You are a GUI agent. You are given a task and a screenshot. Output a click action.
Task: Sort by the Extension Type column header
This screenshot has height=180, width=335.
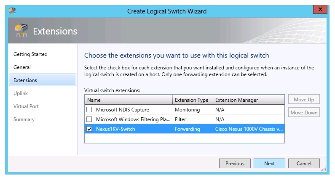click(193, 100)
